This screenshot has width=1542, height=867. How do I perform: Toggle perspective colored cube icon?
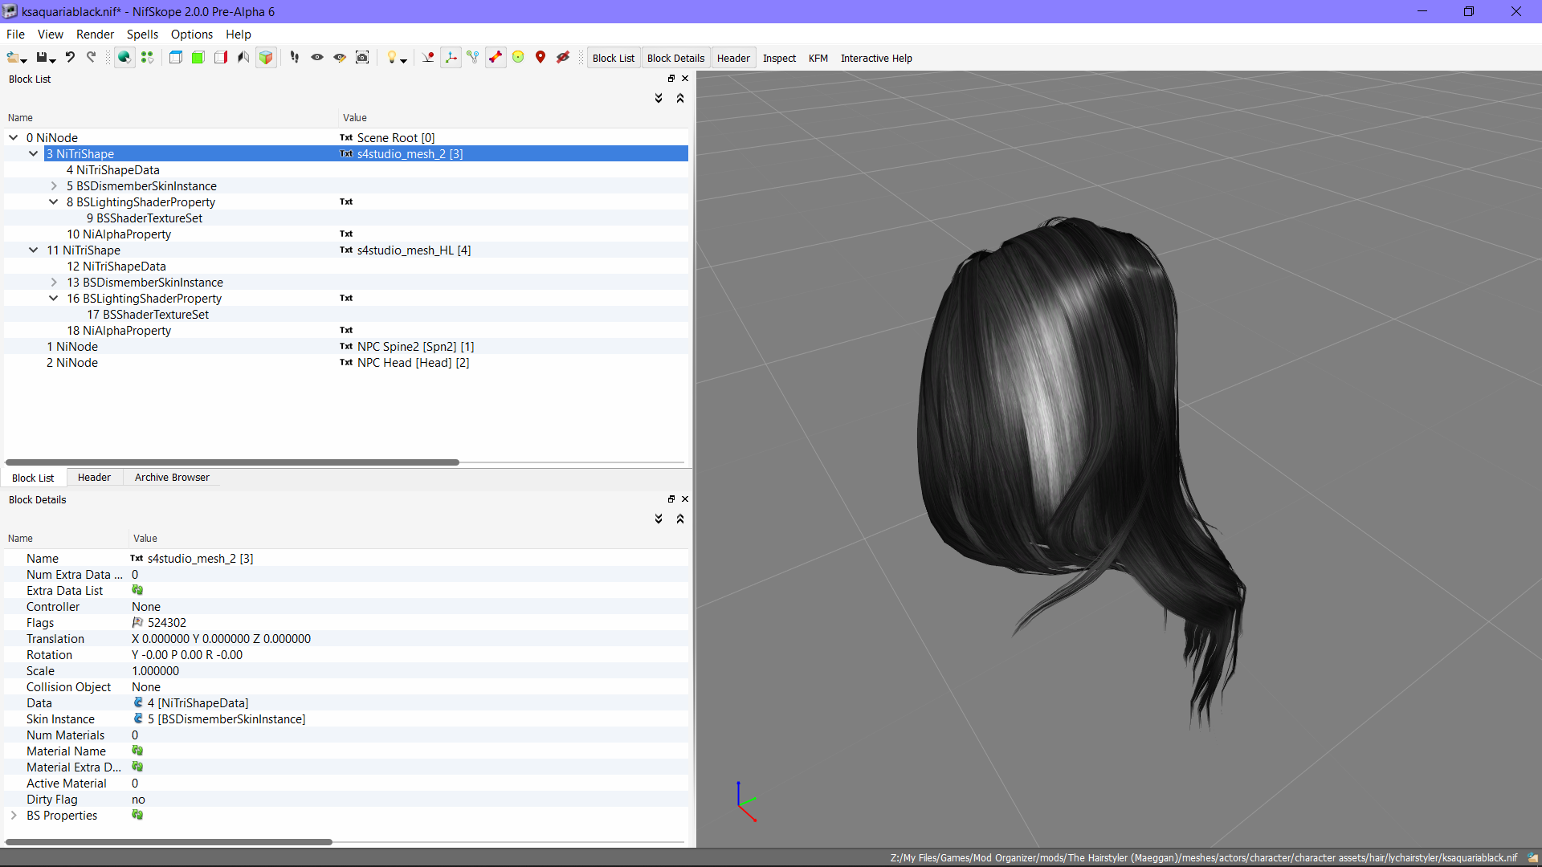pyautogui.click(x=266, y=58)
